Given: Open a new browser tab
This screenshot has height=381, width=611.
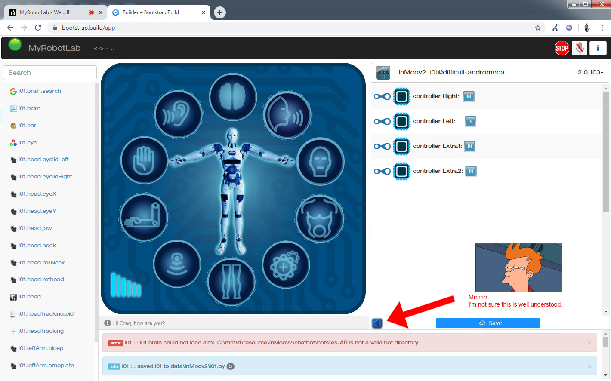Looking at the screenshot, I should point(220,12).
